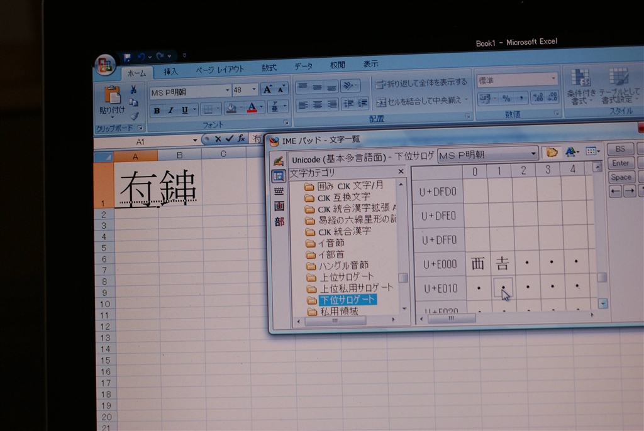Select the 私用領域 category folder
The width and height of the screenshot is (644, 431).
point(333,311)
